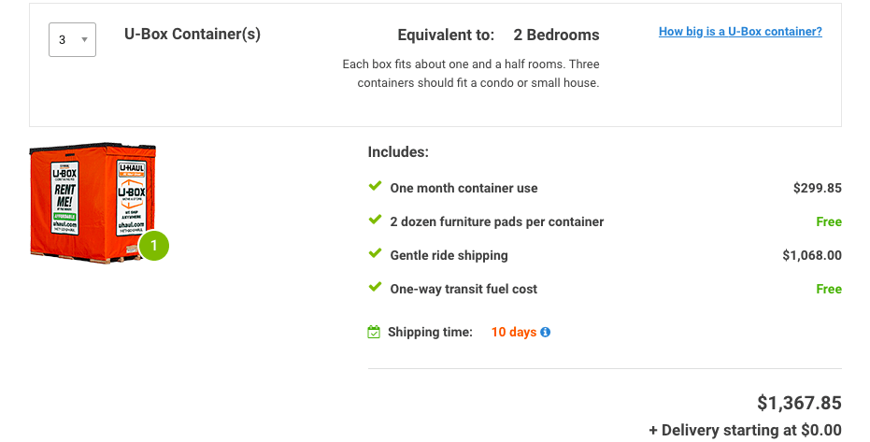The image size is (870, 442).
Task: Click the $1,068.00 gentle ride shipping price
Action: (x=812, y=256)
